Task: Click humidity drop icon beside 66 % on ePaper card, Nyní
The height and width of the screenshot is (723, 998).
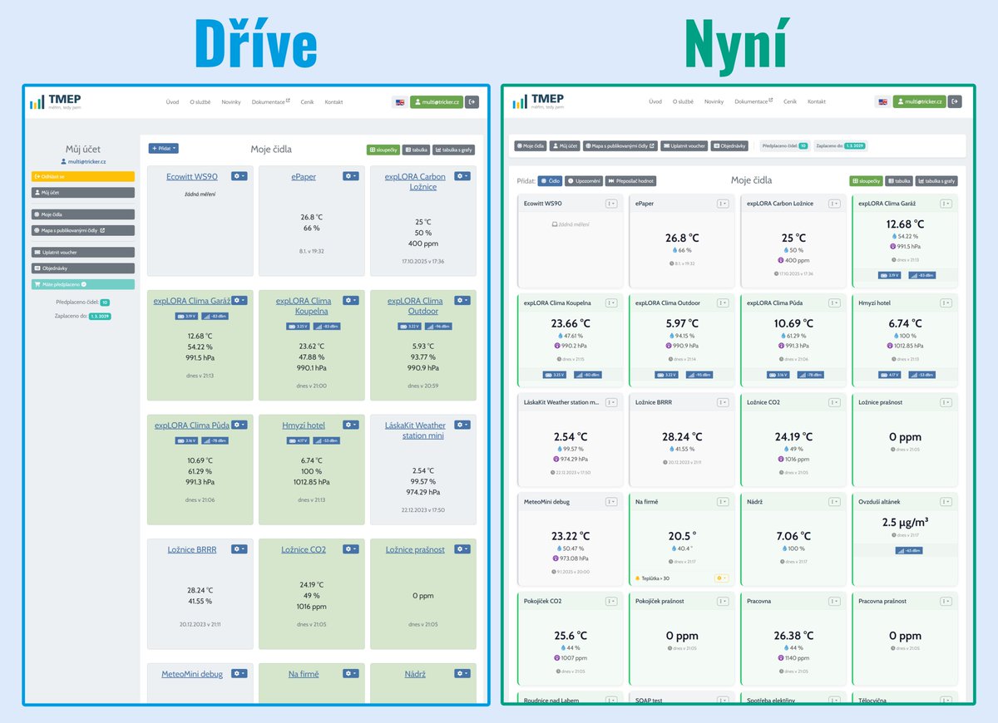Action: pos(673,250)
